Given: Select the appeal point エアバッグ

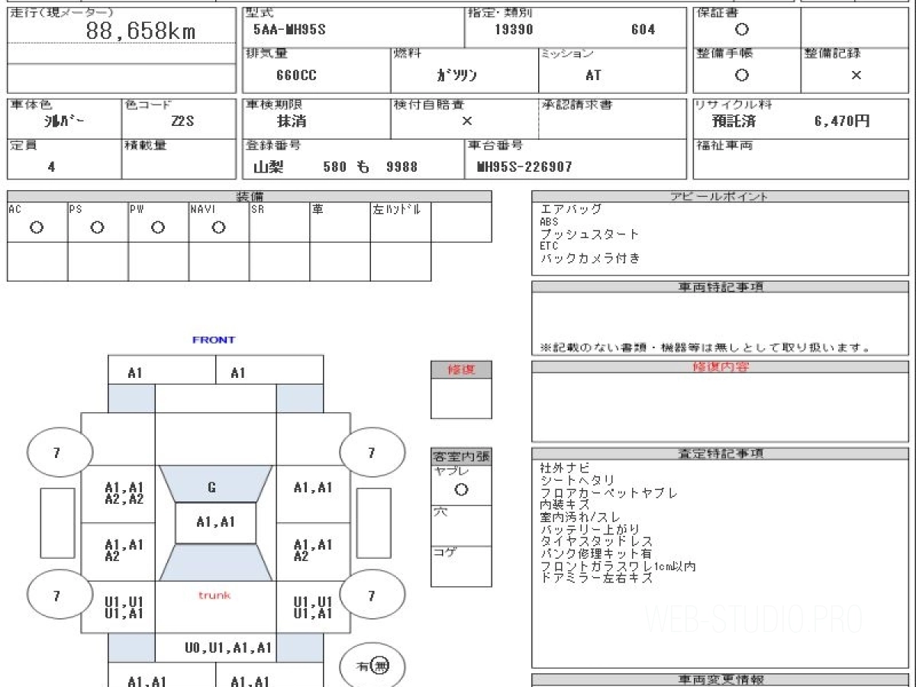Looking at the screenshot, I should coord(571,208).
